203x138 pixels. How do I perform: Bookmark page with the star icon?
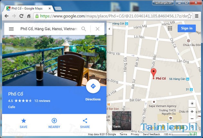click(x=189, y=16)
